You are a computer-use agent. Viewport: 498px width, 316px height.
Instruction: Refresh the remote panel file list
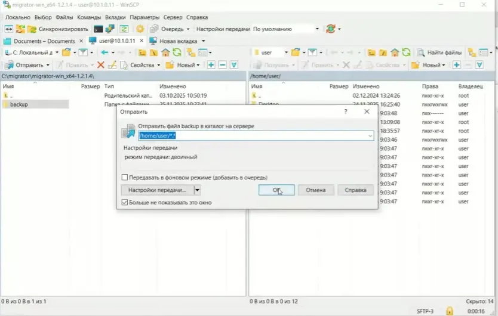point(406,52)
